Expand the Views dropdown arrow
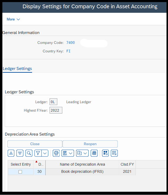The image size is (168, 195). (71, 153)
